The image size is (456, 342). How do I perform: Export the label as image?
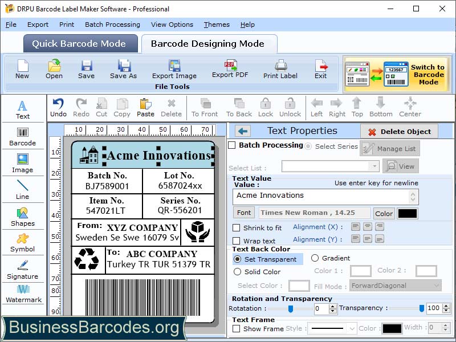tap(174, 69)
